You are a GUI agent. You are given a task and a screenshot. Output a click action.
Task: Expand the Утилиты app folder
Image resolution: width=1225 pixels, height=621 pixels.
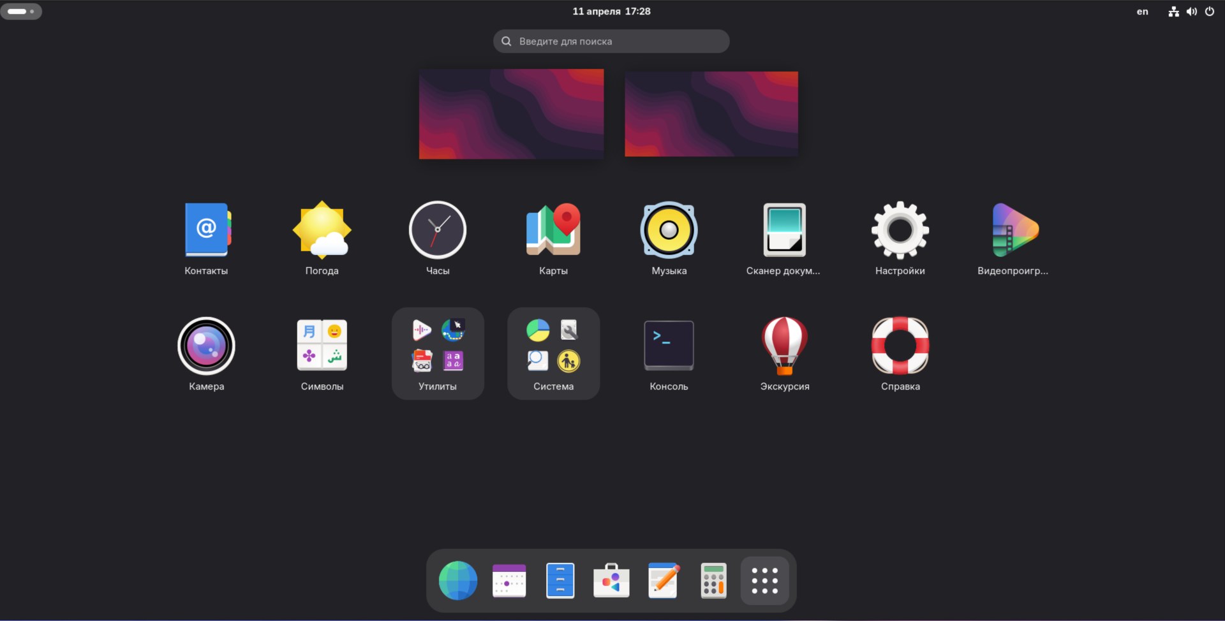[x=438, y=353]
